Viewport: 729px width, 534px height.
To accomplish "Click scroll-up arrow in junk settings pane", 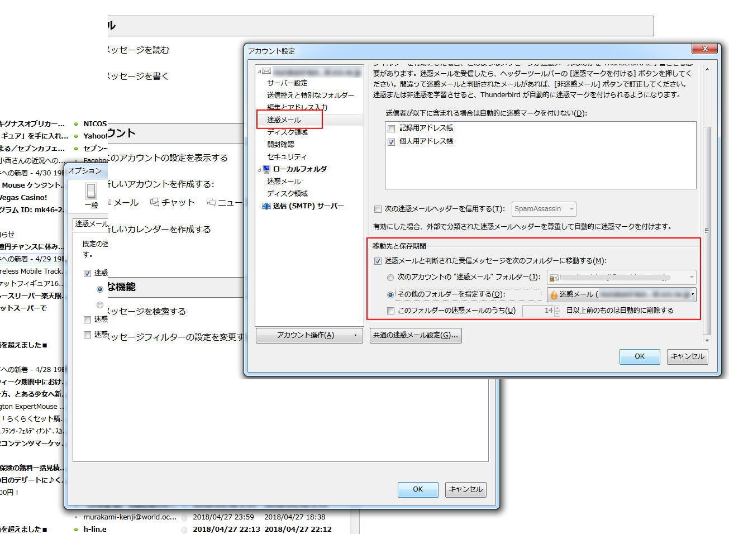I will (707, 69).
